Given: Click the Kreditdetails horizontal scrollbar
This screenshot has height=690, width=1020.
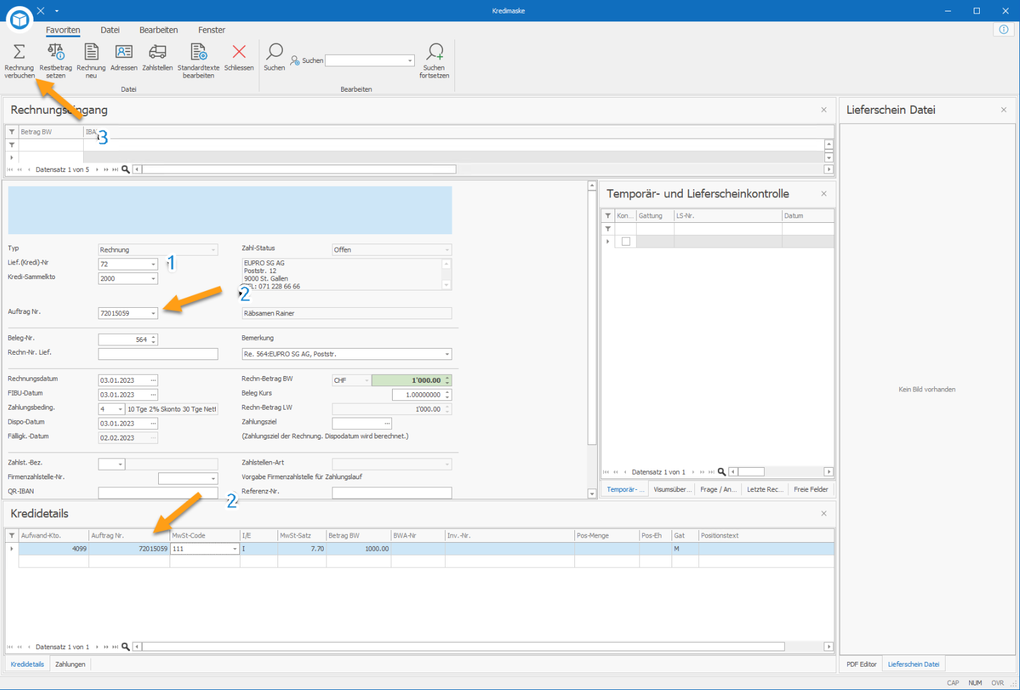Looking at the screenshot, I should [463, 646].
